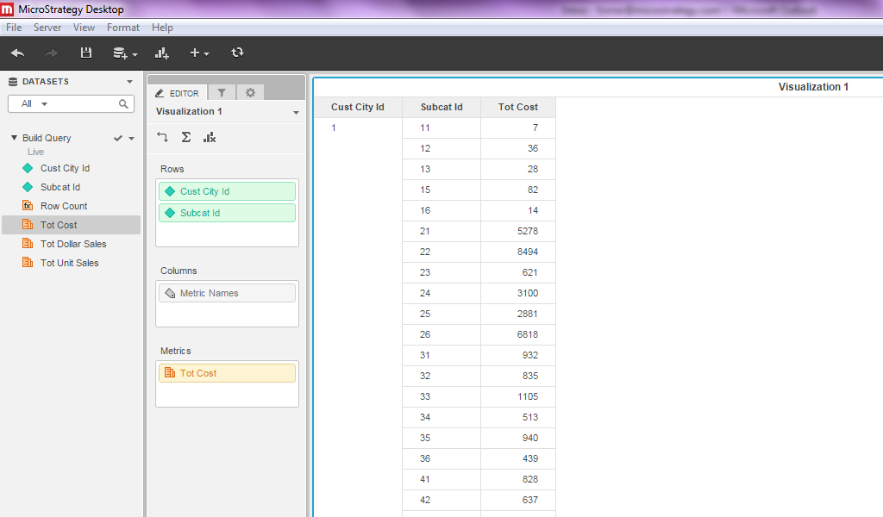The image size is (883, 517).
Task: Click the Add Visualization chart icon
Action: click(x=162, y=53)
